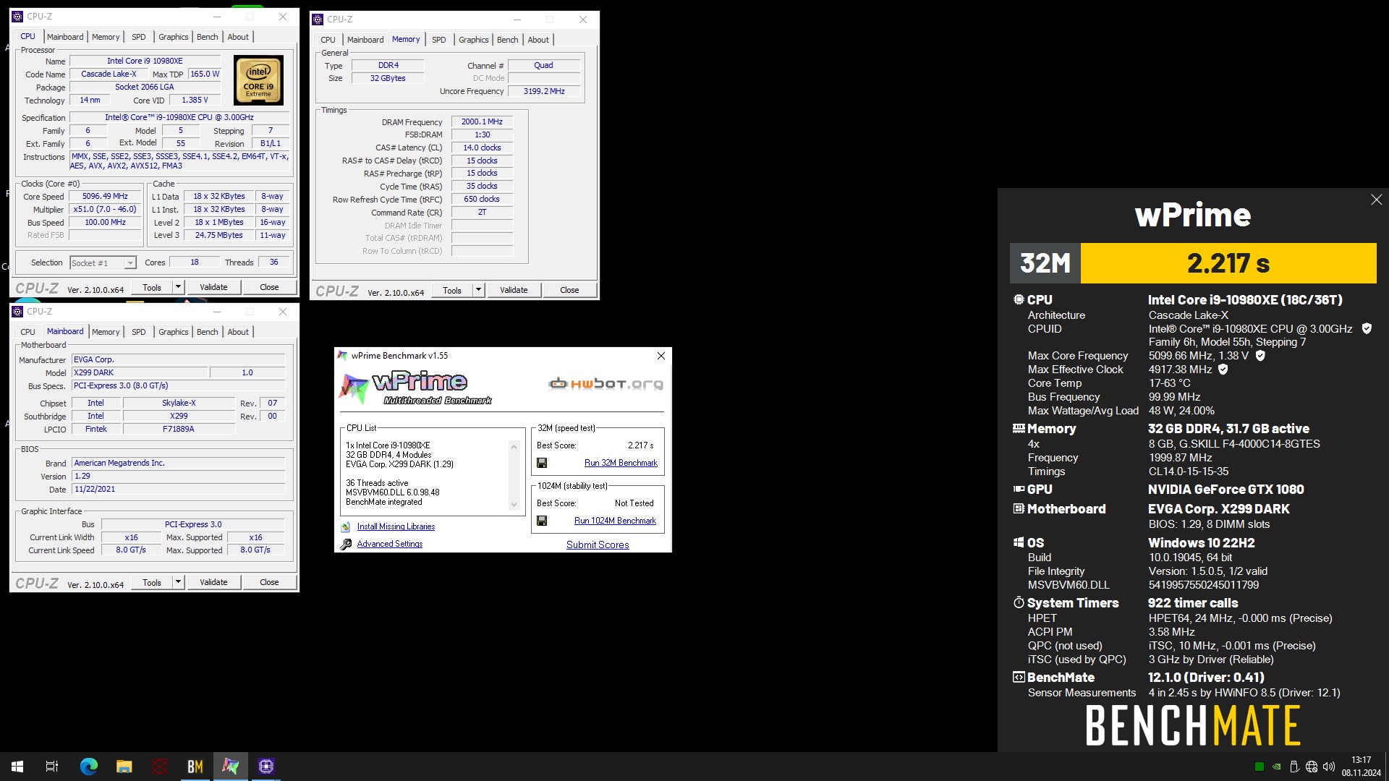Click the purple CPU-Z taskbar icon
This screenshot has width=1389, height=781.
tap(266, 767)
